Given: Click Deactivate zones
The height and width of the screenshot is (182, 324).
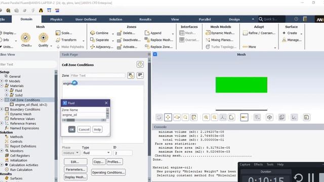Looking at the screenshot, I should (129, 40).
